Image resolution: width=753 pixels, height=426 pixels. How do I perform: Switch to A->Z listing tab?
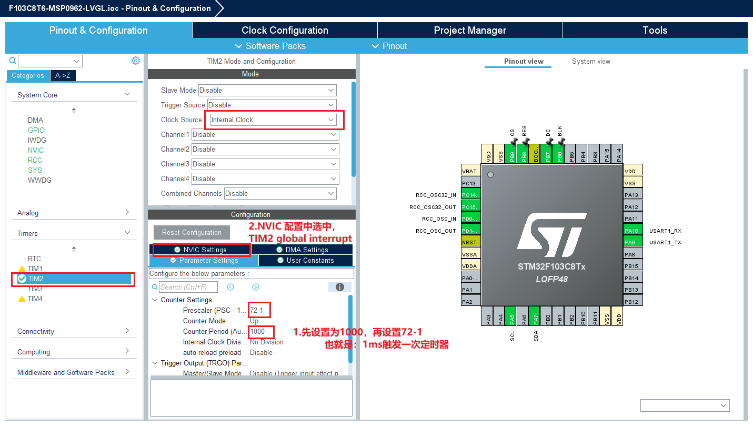[x=63, y=75]
